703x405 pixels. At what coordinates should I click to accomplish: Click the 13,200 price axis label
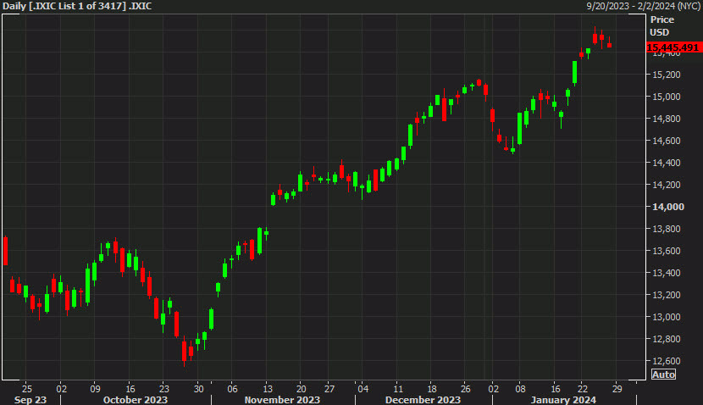coord(667,295)
